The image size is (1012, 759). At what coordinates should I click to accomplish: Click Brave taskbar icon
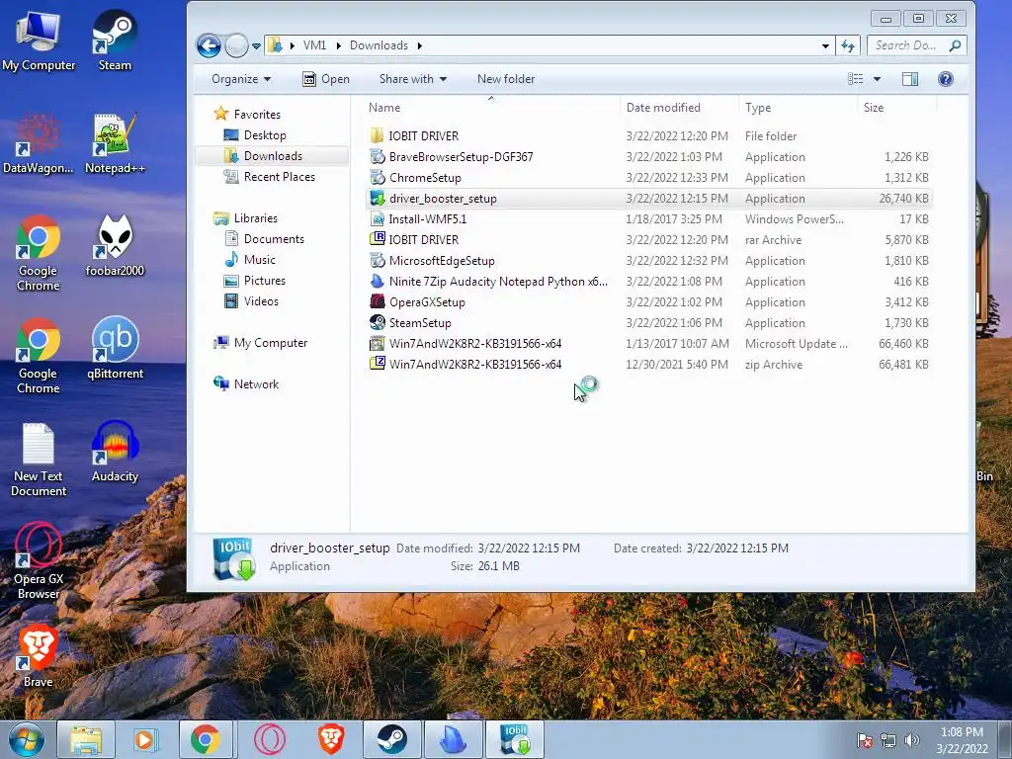(x=331, y=739)
